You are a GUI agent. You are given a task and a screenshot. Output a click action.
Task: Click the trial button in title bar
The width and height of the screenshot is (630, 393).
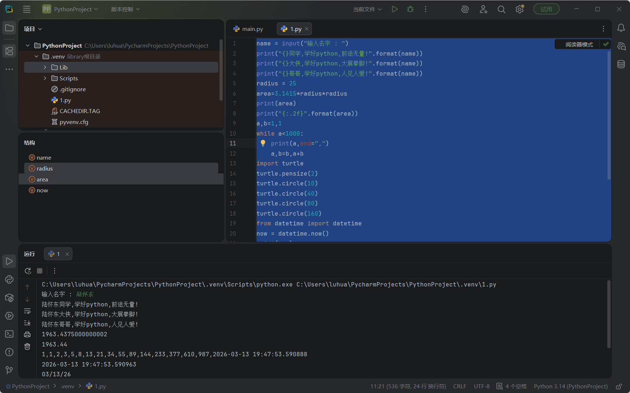(546, 9)
